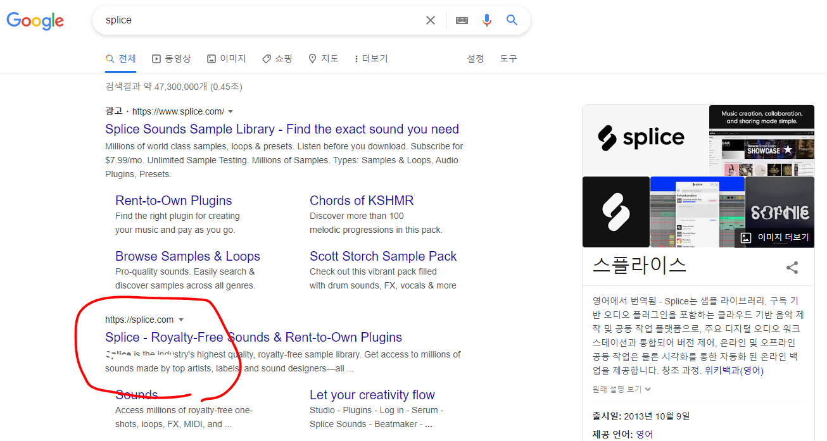Open the 지도 tab
827x441 pixels.
[x=324, y=58]
